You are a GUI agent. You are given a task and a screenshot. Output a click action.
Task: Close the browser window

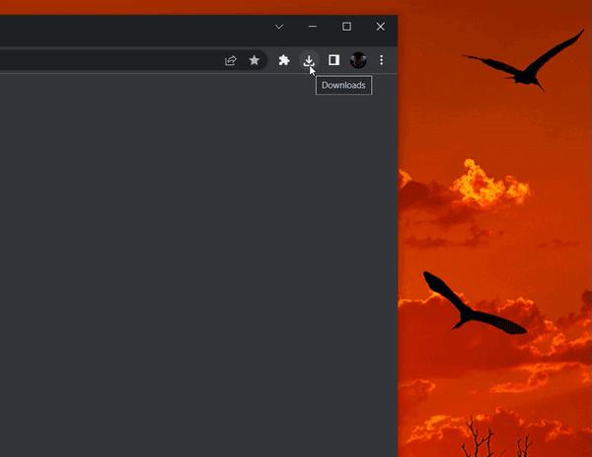[x=381, y=27]
